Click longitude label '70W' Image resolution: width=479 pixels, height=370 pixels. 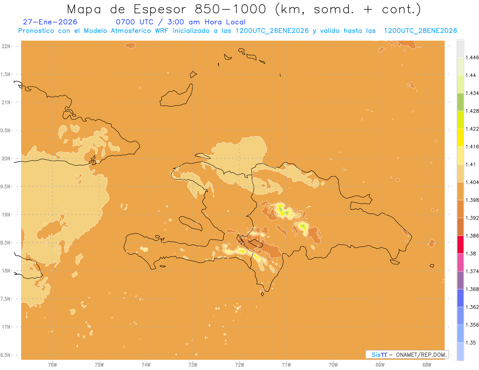pos(333,364)
